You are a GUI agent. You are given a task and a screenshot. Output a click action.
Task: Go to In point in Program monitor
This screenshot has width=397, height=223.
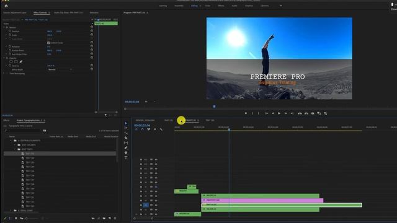tap(267, 113)
